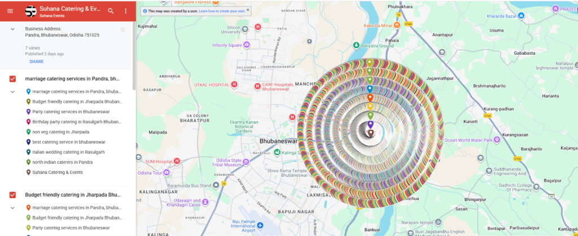Screen dimensions: 578x236
Task: Star this Suhana Catering map
Action: click(x=122, y=29)
